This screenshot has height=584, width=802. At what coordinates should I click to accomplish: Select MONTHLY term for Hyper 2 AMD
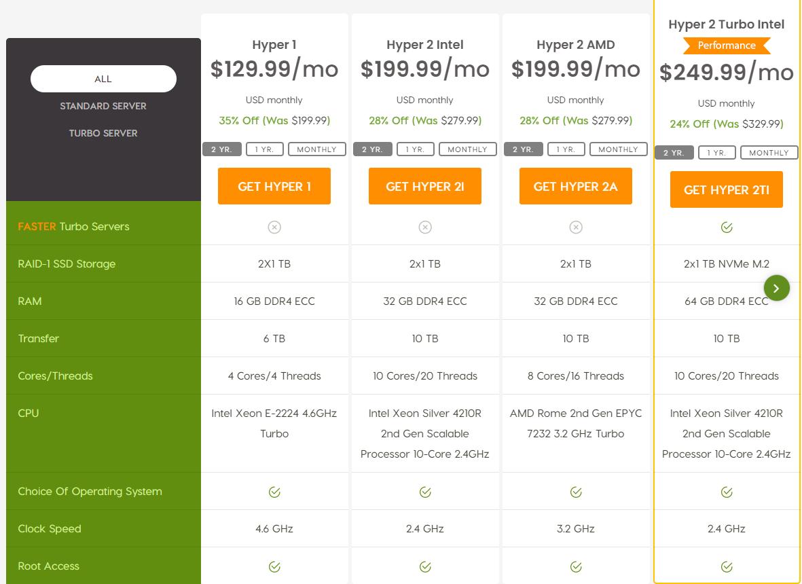point(619,149)
